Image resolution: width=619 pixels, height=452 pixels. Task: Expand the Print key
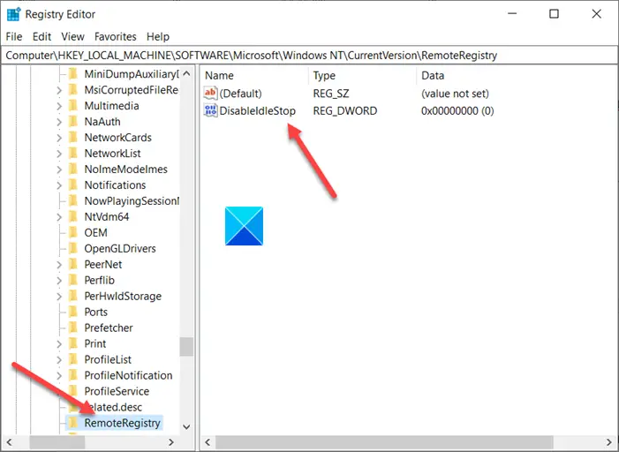(x=59, y=343)
